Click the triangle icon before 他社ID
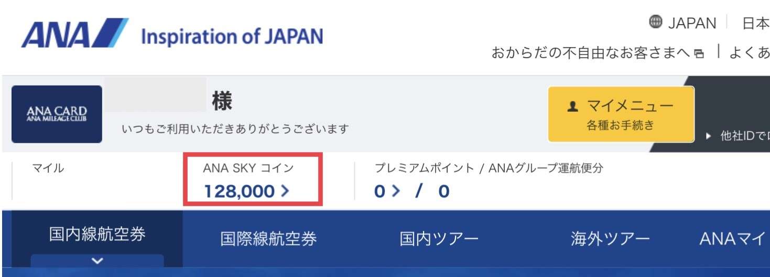The image size is (770, 277). click(709, 136)
